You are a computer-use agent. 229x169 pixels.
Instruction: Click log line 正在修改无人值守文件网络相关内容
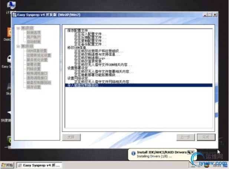pos(104,82)
